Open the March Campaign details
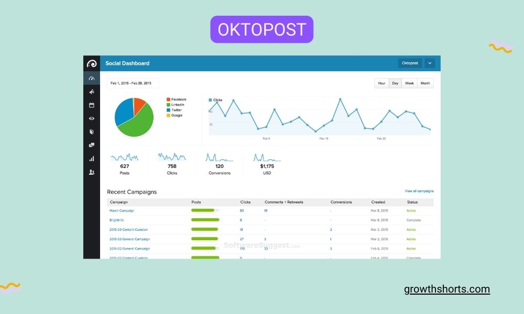The height and width of the screenshot is (314, 524). 122,210
